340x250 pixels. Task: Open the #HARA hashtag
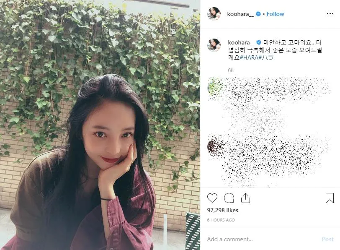[250, 57]
